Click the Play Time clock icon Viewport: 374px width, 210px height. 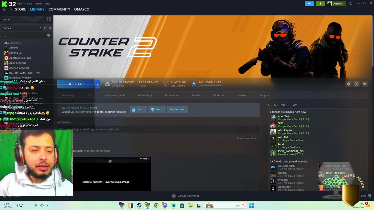(x=166, y=84)
